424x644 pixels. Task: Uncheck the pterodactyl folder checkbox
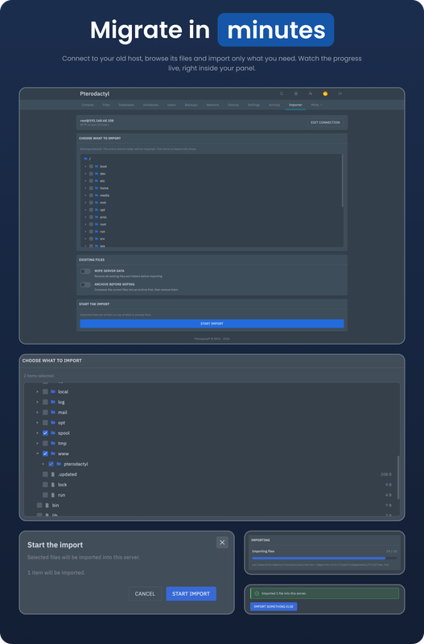51,464
